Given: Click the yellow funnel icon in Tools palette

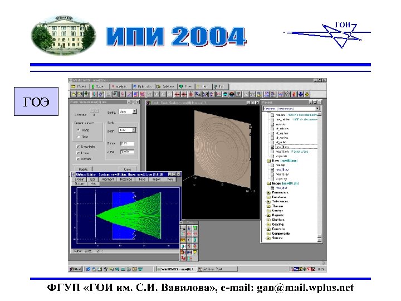Looking at the screenshot, I should click(195, 253).
